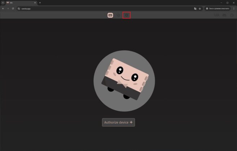The height and width of the screenshot is (151, 237).
Task: Bookmark this page with the star
Action: pos(200,9)
